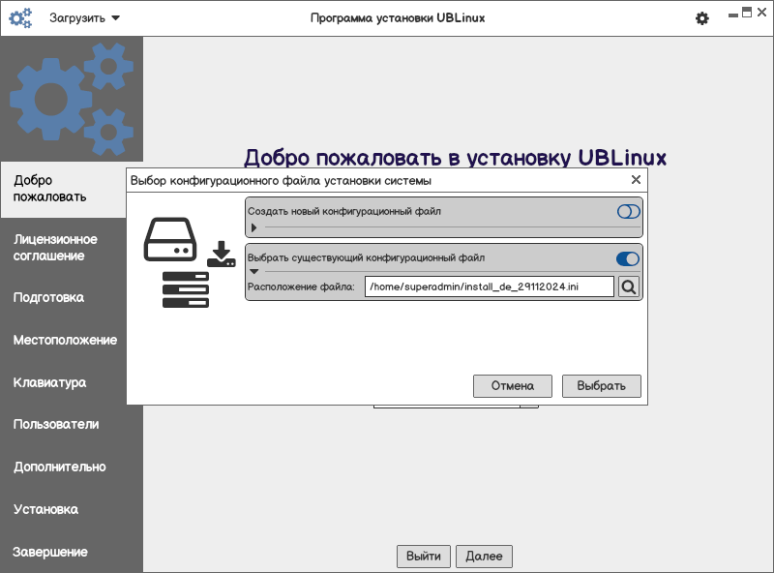Click the welcome heading Добро пожаловать в установку UBLinux

[455, 158]
